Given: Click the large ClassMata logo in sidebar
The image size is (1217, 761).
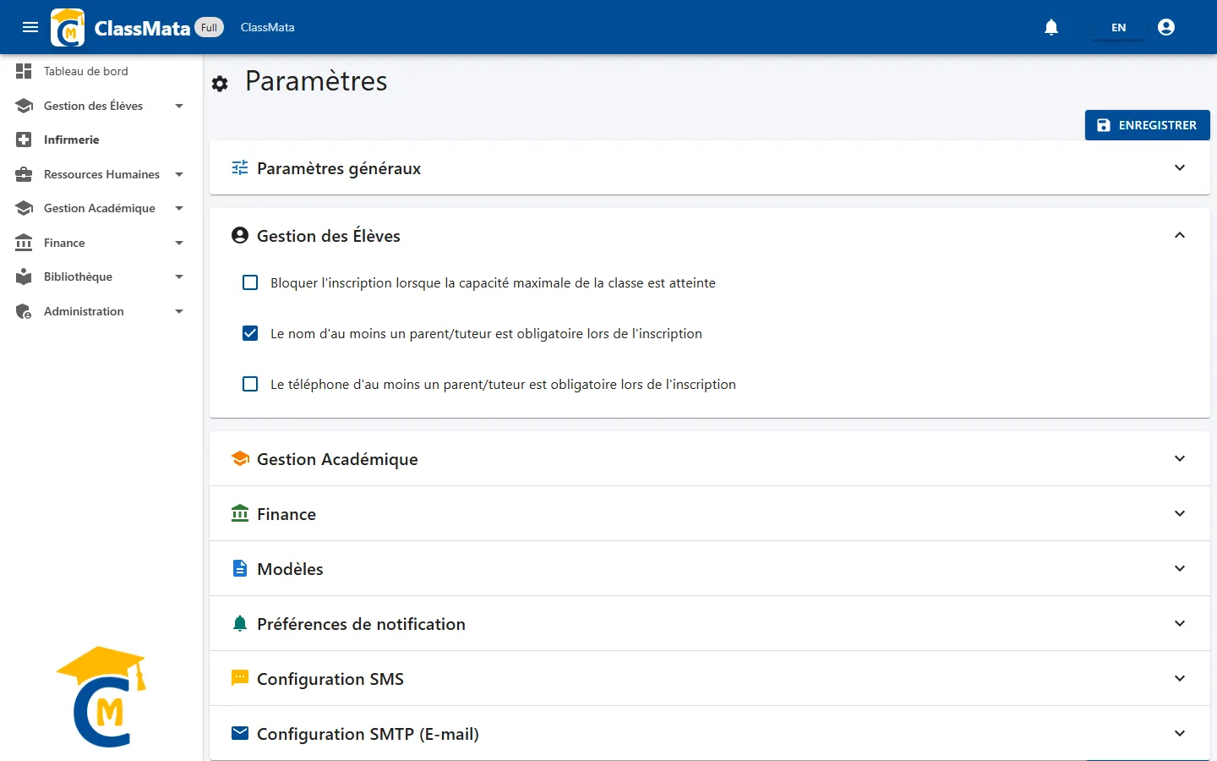Looking at the screenshot, I should pyautogui.click(x=101, y=697).
